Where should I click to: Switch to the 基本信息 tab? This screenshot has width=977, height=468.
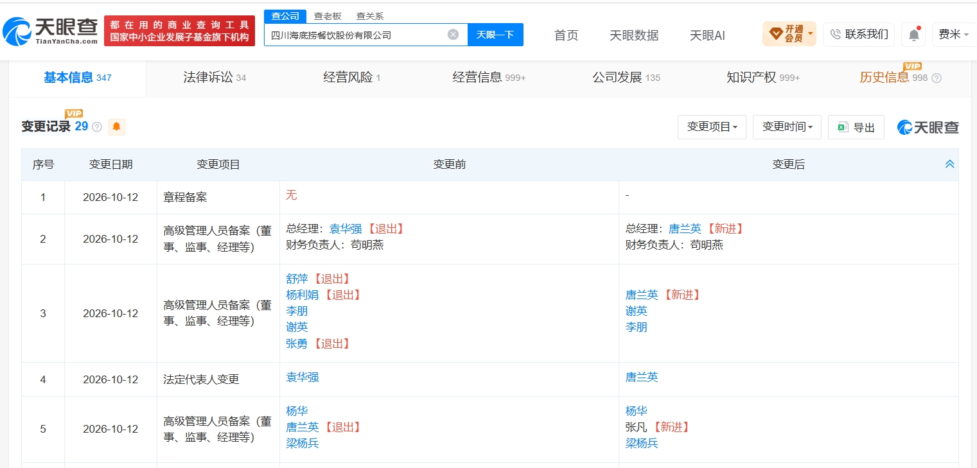[77, 78]
